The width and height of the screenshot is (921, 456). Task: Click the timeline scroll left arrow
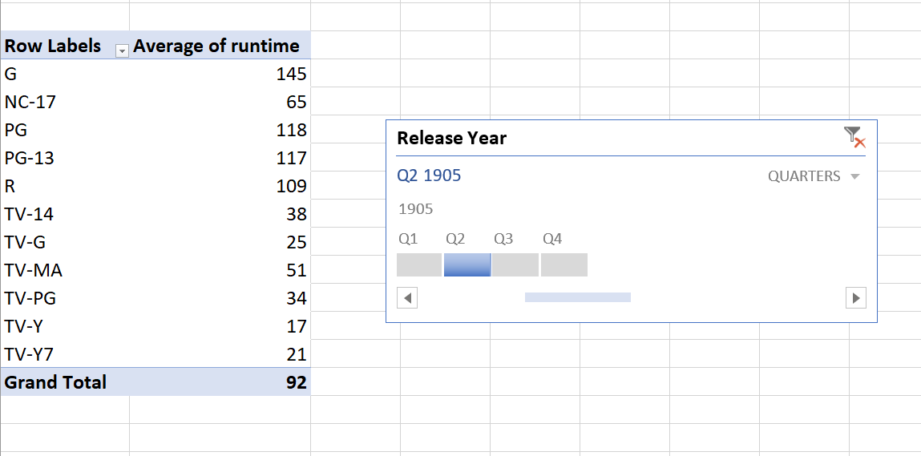[407, 298]
